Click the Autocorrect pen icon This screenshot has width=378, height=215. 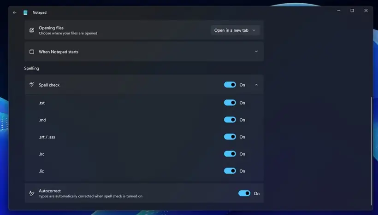click(x=32, y=193)
